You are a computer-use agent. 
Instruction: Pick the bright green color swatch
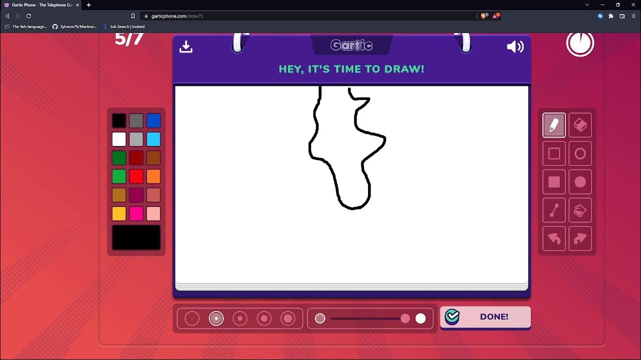tap(119, 176)
